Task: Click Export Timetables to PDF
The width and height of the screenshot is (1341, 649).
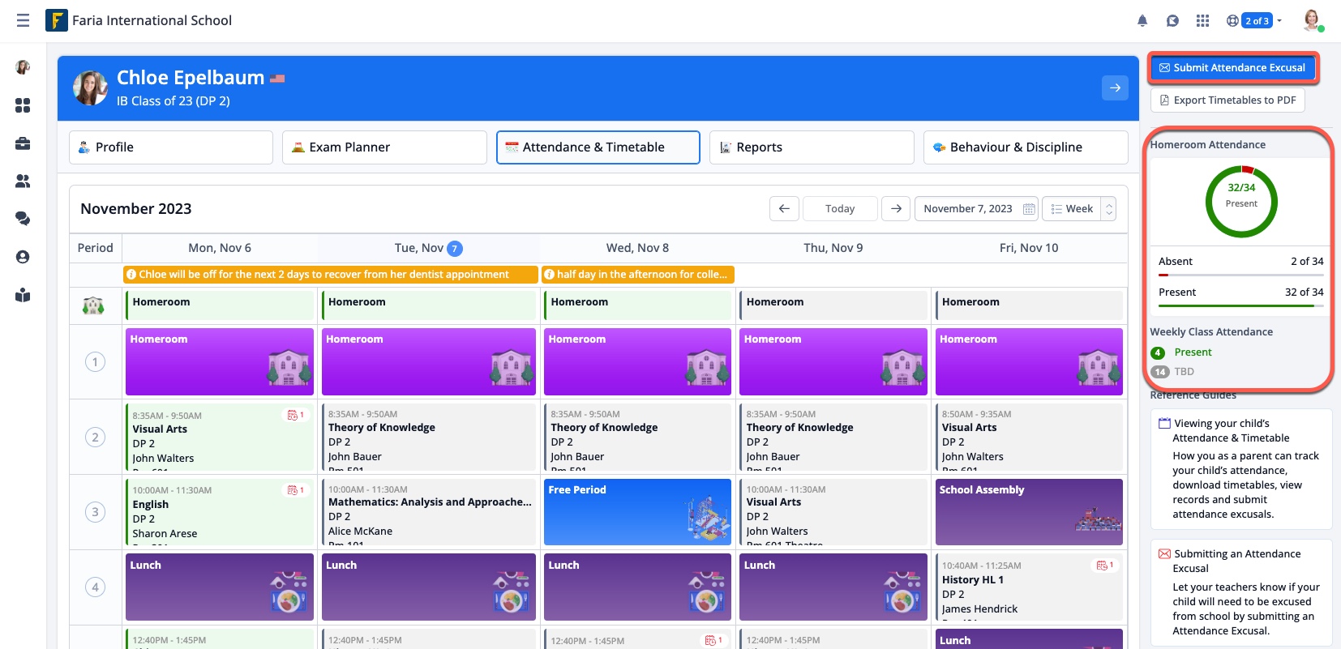Action: pyautogui.click(x=1227, y=100)
